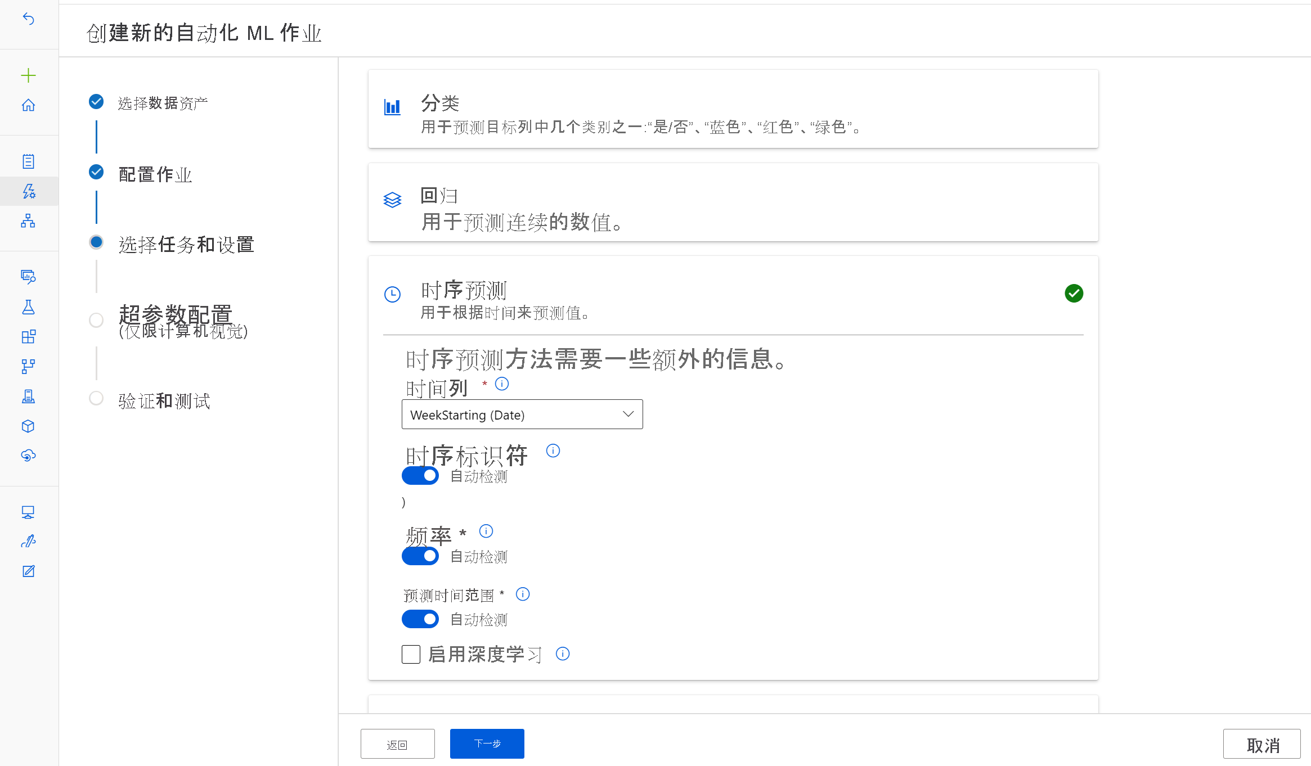
Task: Go to the 选择数据资产 step
Action: coord(163,103)
